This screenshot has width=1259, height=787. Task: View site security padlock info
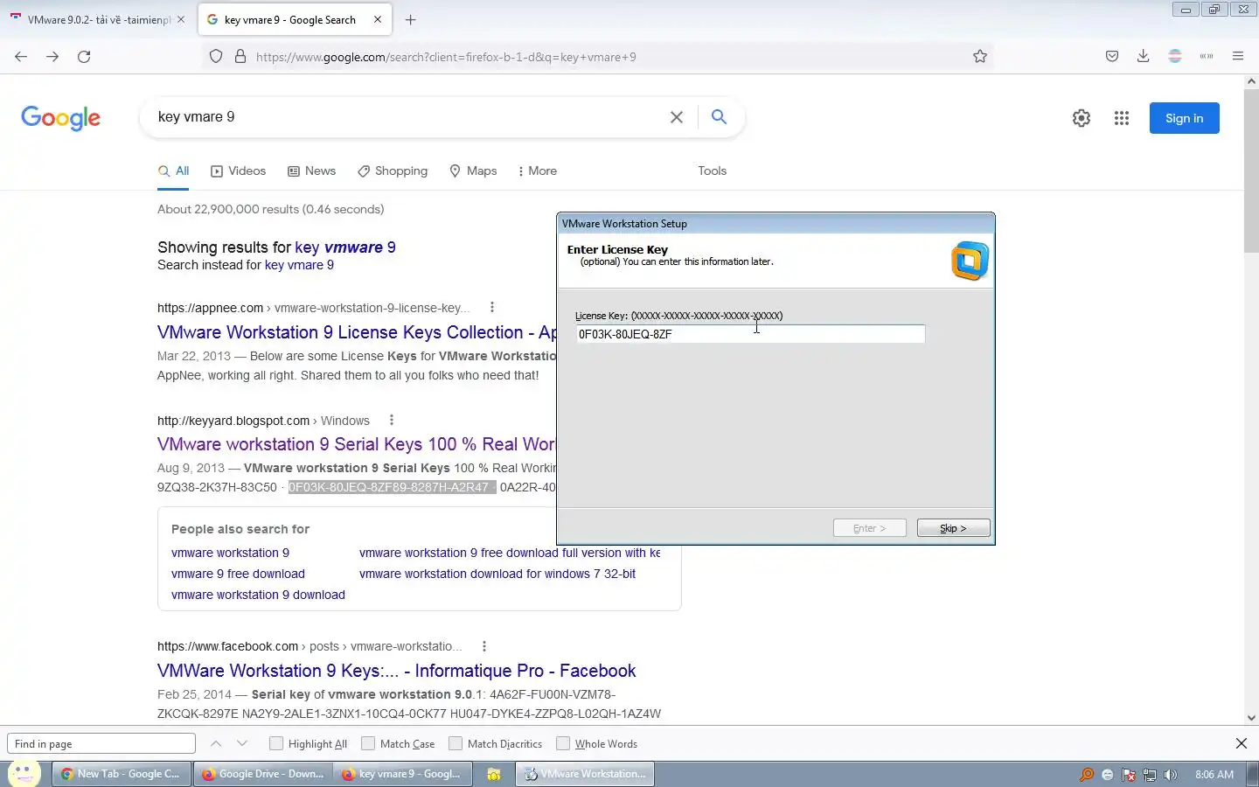tap(240, 57)
